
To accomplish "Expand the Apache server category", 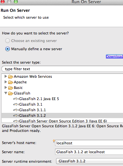I will click(x=6, y=82).
